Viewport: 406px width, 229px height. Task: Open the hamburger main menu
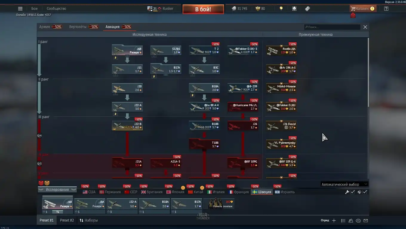coord(20,9)
